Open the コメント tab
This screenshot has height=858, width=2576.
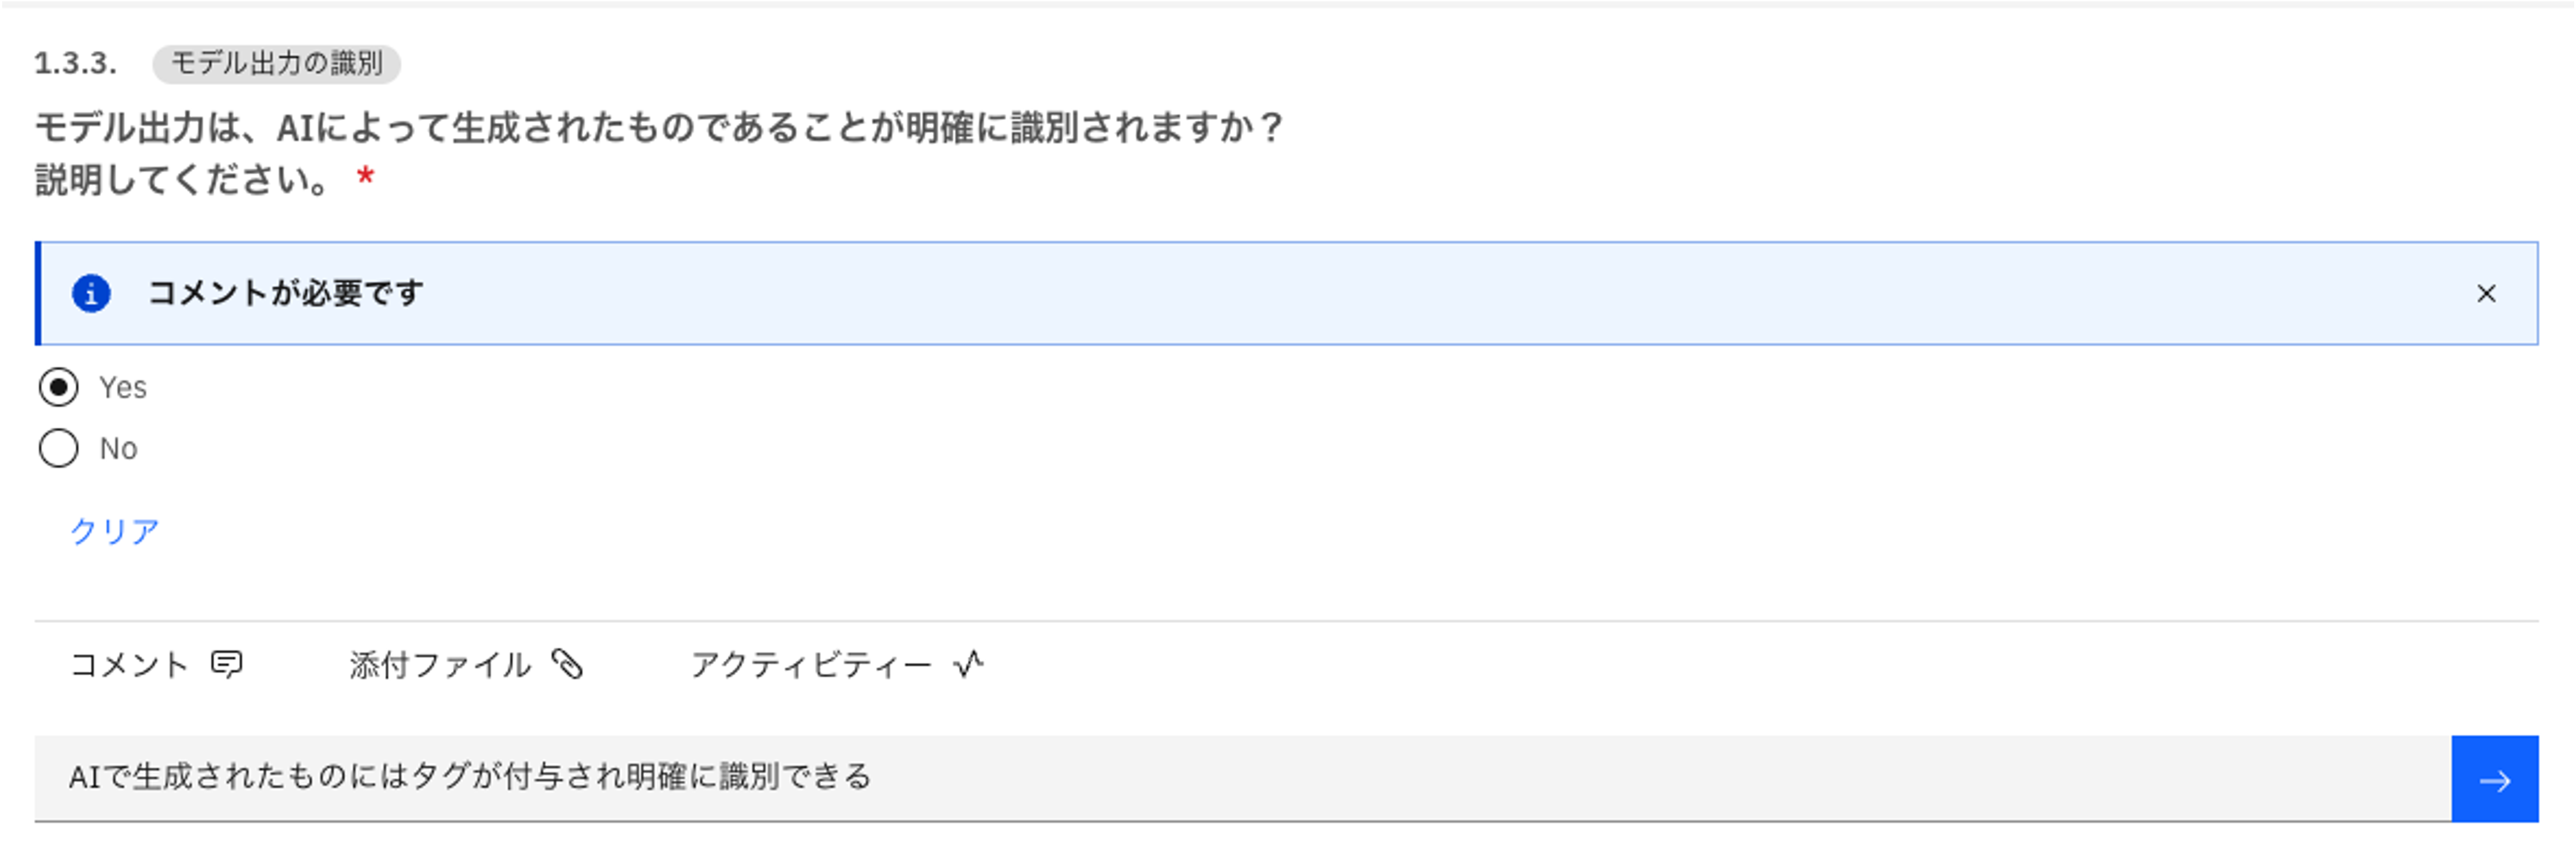point(129,665)
